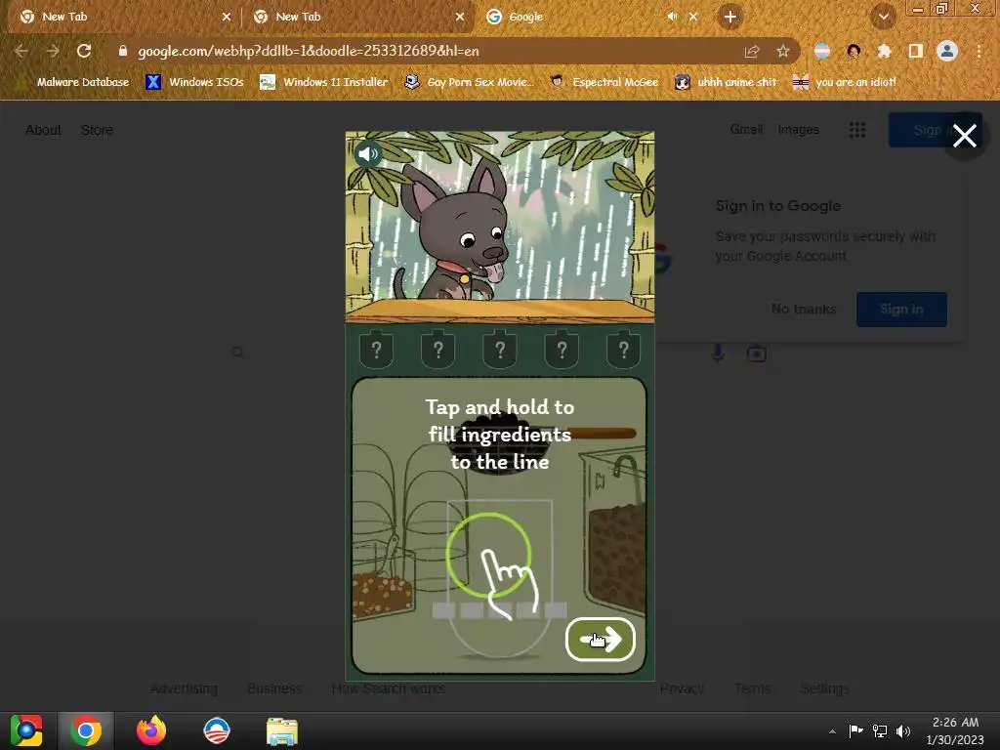Click the voice search microphone icon
Screen dimensions: 1000x750
coord(718,353)
